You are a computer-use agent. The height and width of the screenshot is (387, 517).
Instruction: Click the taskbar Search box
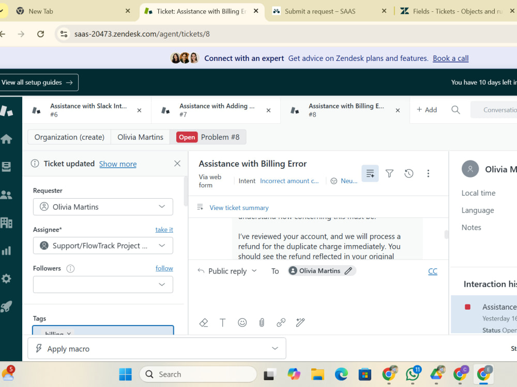click(x=198, y=374)
